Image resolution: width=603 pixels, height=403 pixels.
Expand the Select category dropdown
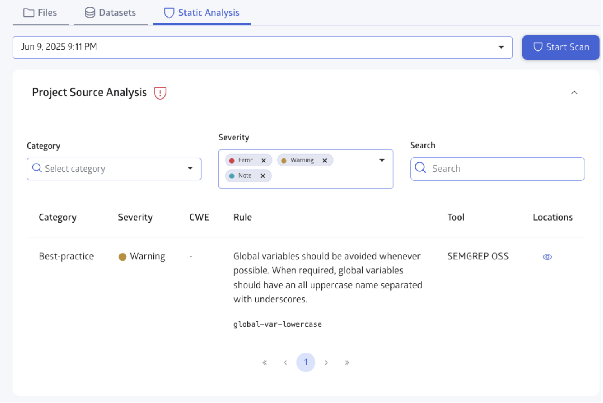click(x=190, y=169)
